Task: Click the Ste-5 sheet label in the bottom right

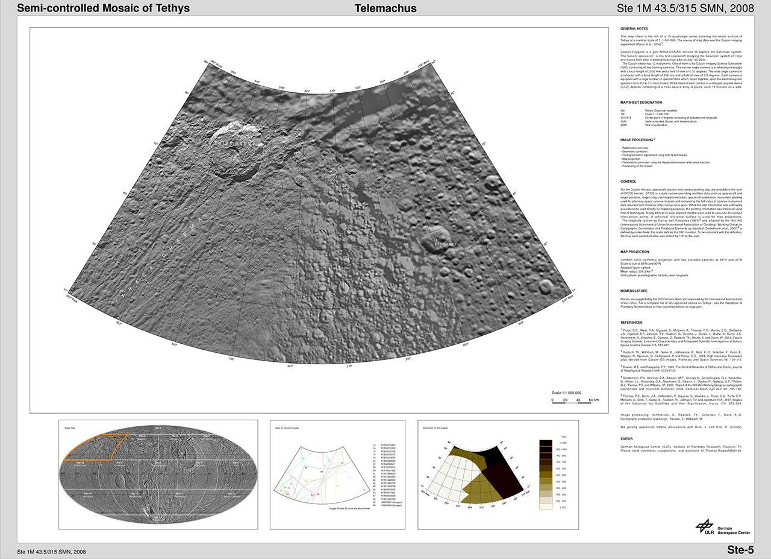Action: (740, 550)
